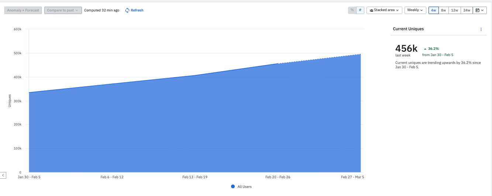Select the 24w time range
The image size is (492, 196).
tap(467, 10)
